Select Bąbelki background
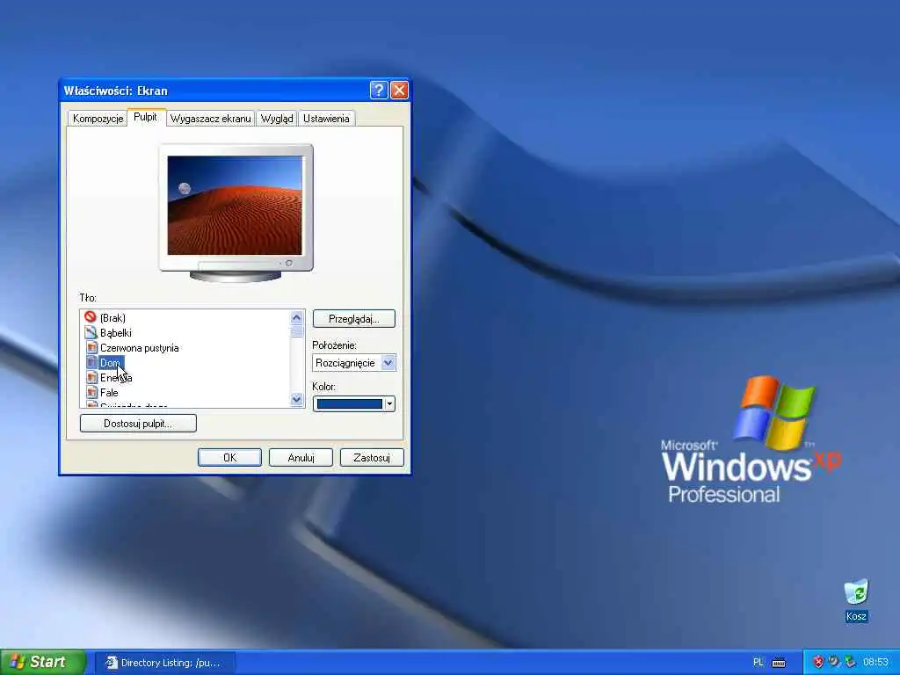The height and width of the screenshot is (675, 900). [116, 332]
